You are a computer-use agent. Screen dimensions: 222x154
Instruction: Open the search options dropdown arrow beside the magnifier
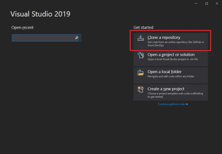(80, 38)
